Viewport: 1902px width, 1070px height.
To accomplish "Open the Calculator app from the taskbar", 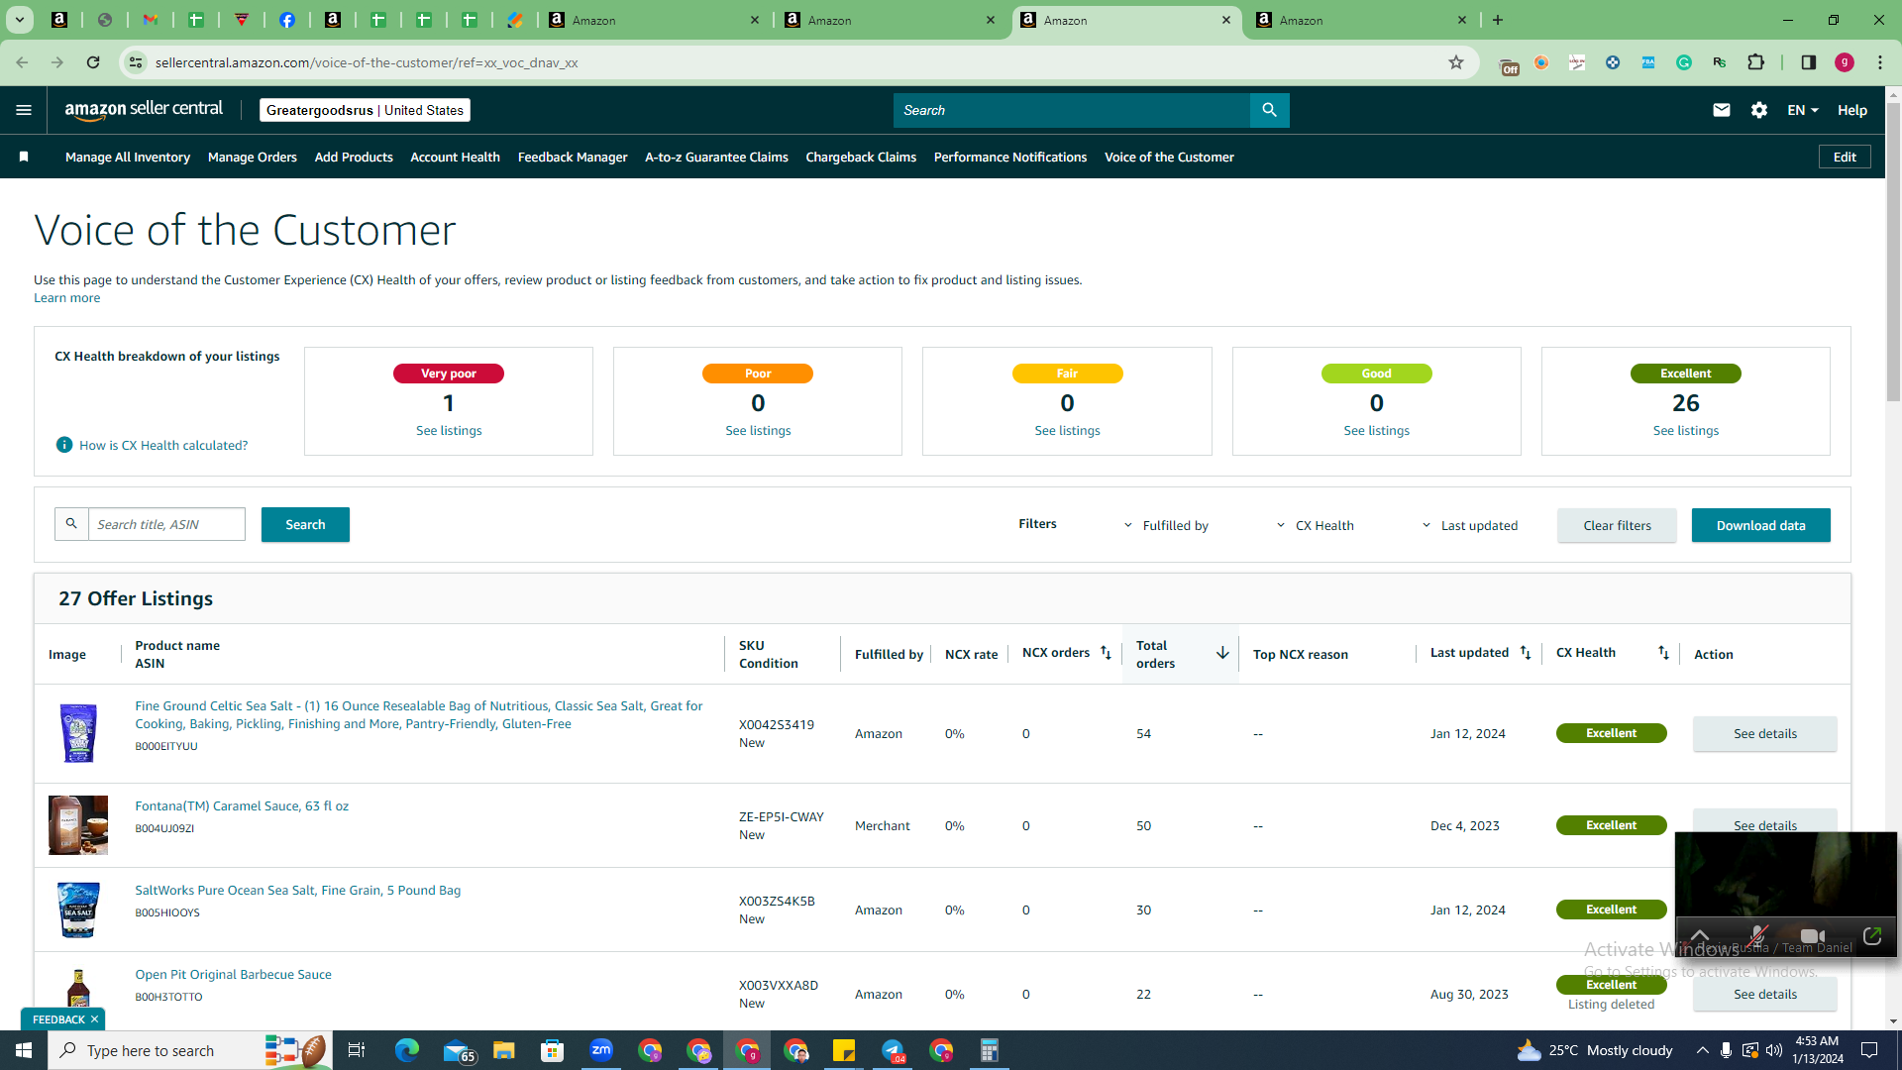I will pos(990,1050).
